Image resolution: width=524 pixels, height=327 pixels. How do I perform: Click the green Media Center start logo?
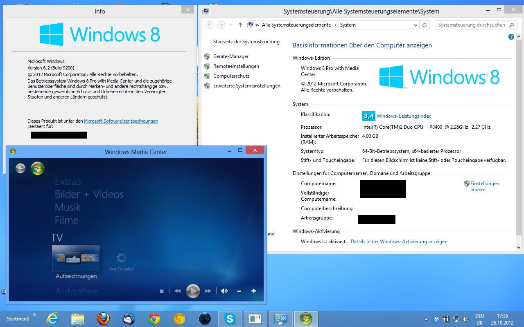click(37, 168)
